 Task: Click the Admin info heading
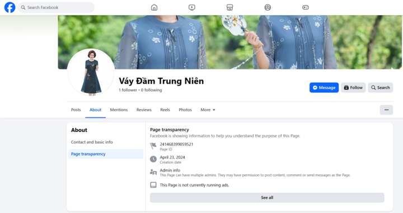[x=170, y=170]
